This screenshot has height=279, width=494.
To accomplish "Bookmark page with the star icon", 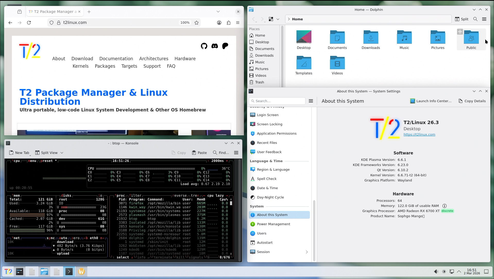I will pos(197,23).
